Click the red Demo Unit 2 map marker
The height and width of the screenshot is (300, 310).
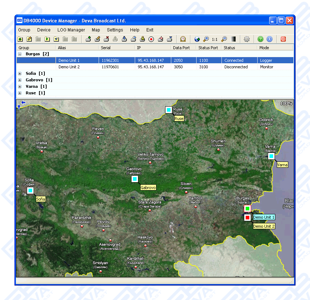point(247,218)
